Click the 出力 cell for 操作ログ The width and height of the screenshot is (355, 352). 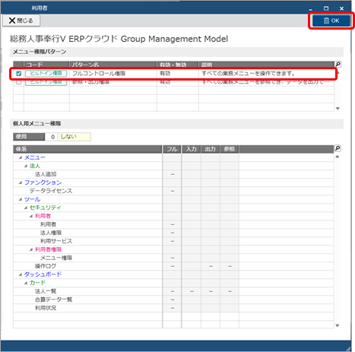click(211, 266)
